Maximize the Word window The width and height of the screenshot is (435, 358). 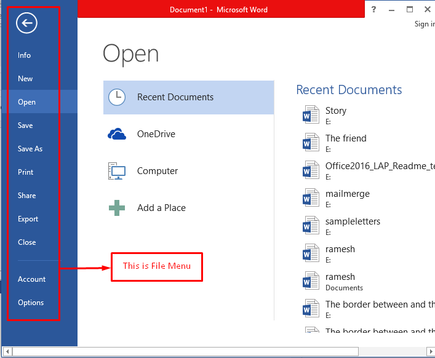point(410,9)
